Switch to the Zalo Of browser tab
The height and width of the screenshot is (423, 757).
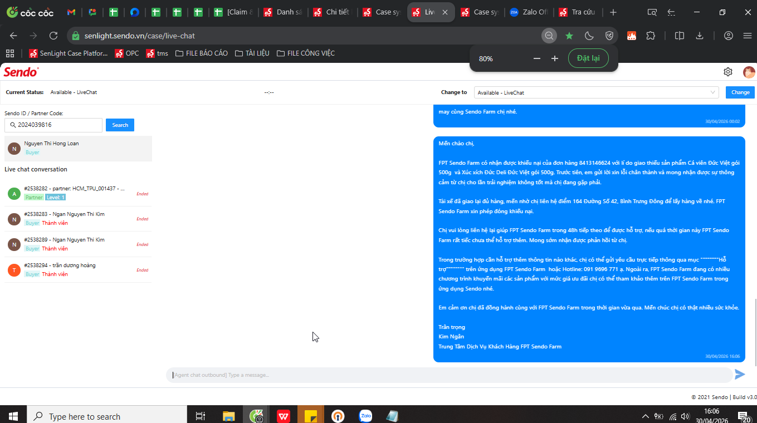click(530, 12)
